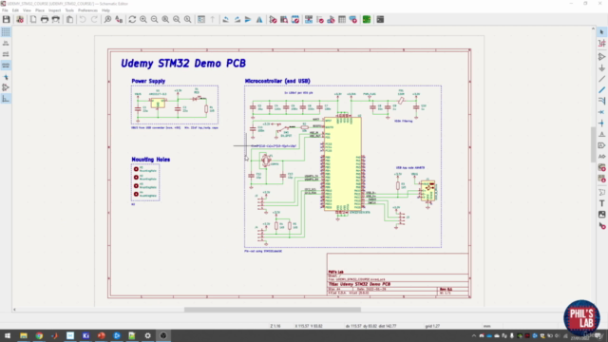Mirror selection vertically

248,19
